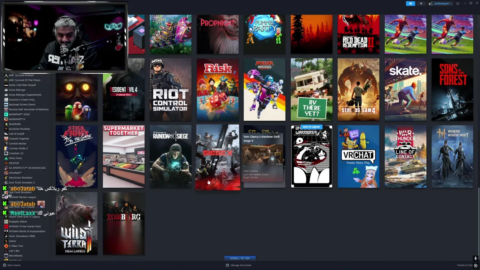Select EA SPORTS FC 26 SHOWCASE in sidebar
The image size is (480, 270).
pyautogui.click(x=27, y=168)
